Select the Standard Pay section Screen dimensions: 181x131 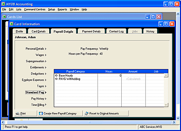36,92
